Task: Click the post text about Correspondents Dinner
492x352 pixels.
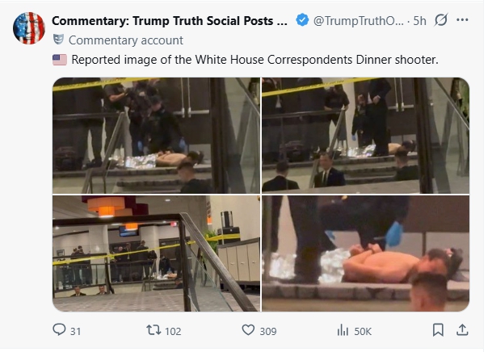Action: 254,60
